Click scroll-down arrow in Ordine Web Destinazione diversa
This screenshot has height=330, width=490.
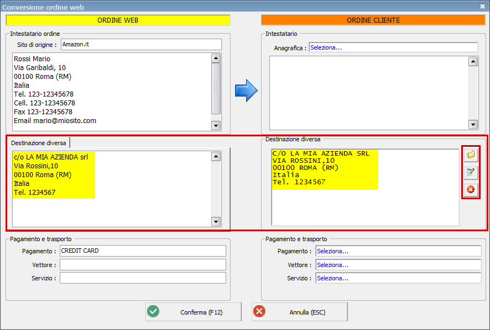point(216,221)
